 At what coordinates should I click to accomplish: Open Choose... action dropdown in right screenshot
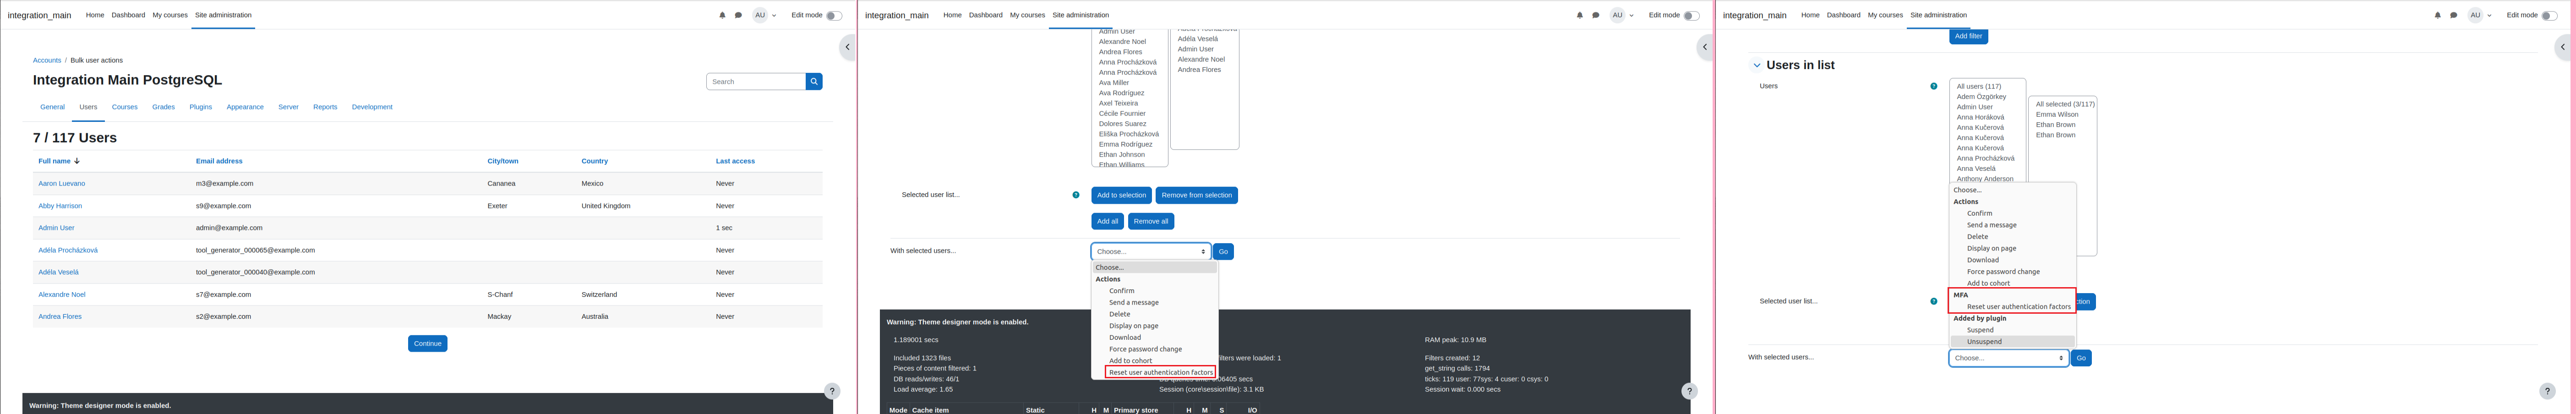click(2008, 358)
